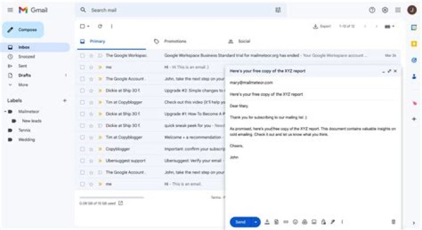Open Contacts side panel icon
Viewport: 422px width, 230px height.
(x=414, y=77)
